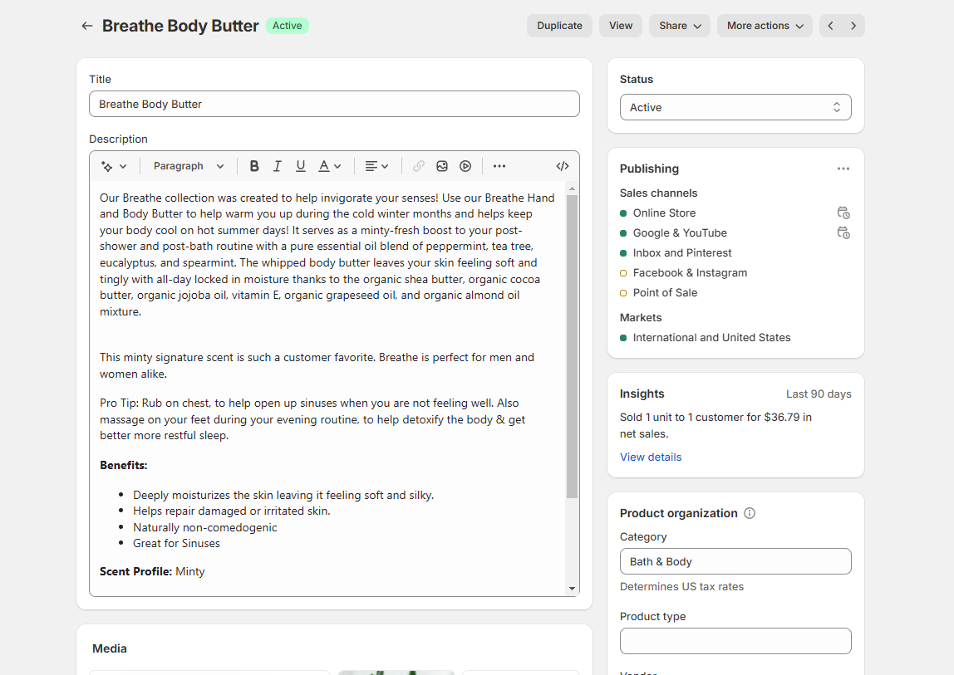The height and width of the screenshot is (675, 954).
Task: Click Inbox and Pinterest channel
Action: [x=682, y=253]
